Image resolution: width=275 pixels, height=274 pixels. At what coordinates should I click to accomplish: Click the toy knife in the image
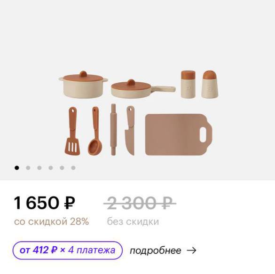130,131
